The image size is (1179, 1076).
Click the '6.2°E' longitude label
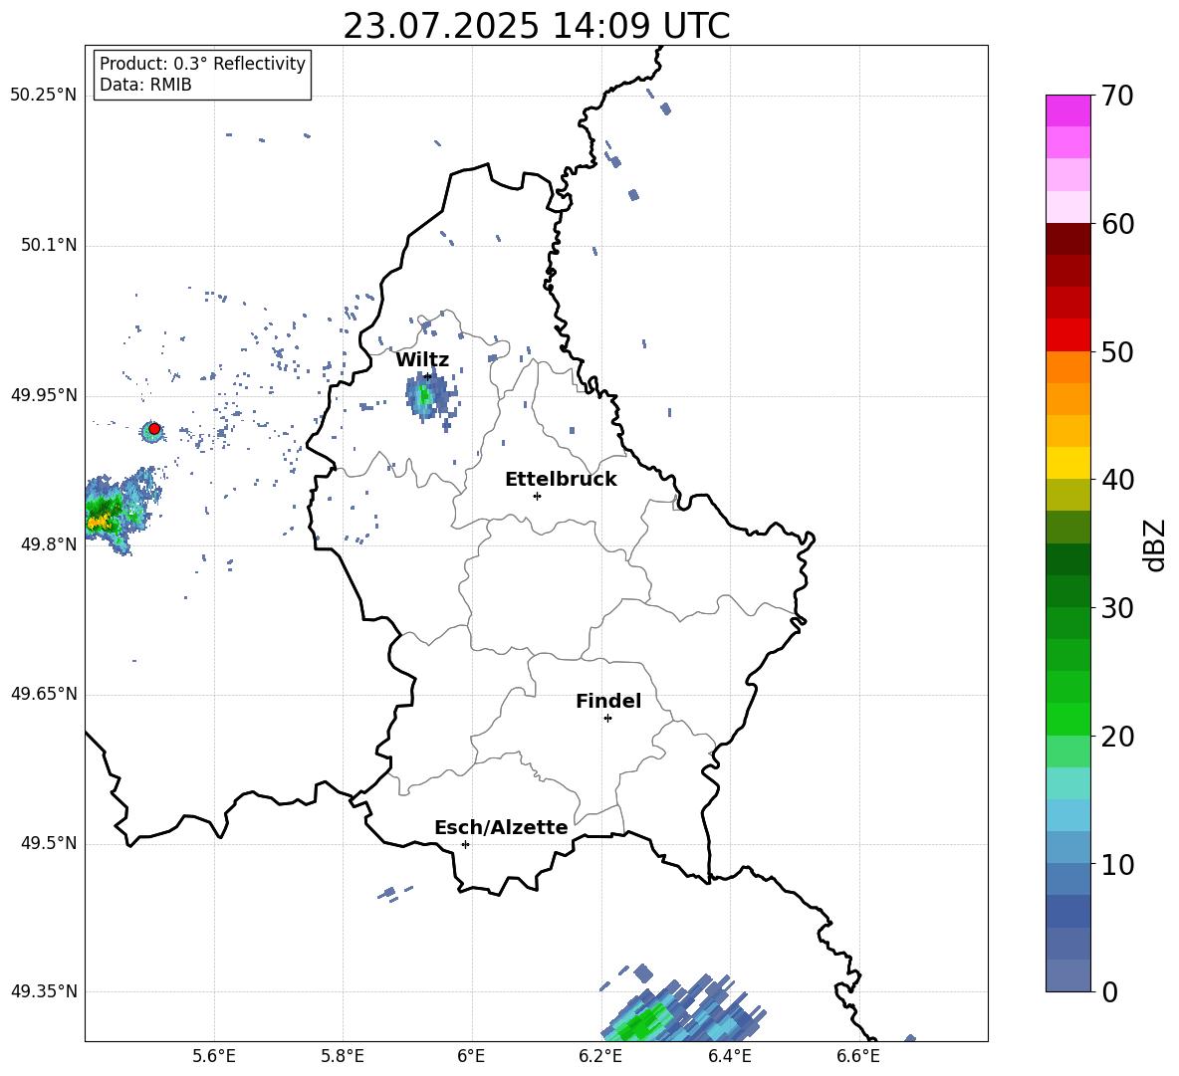(x=600, y=1056)
